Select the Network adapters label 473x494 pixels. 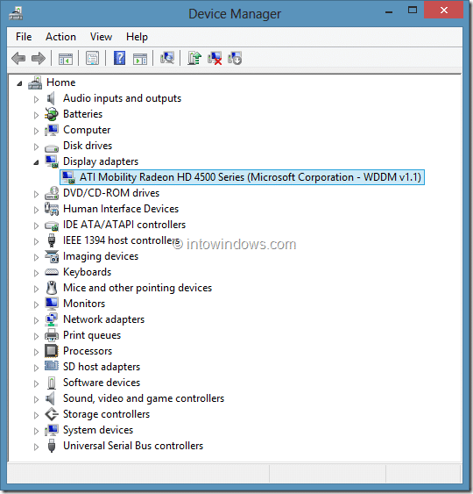click(x=103, y=319)
